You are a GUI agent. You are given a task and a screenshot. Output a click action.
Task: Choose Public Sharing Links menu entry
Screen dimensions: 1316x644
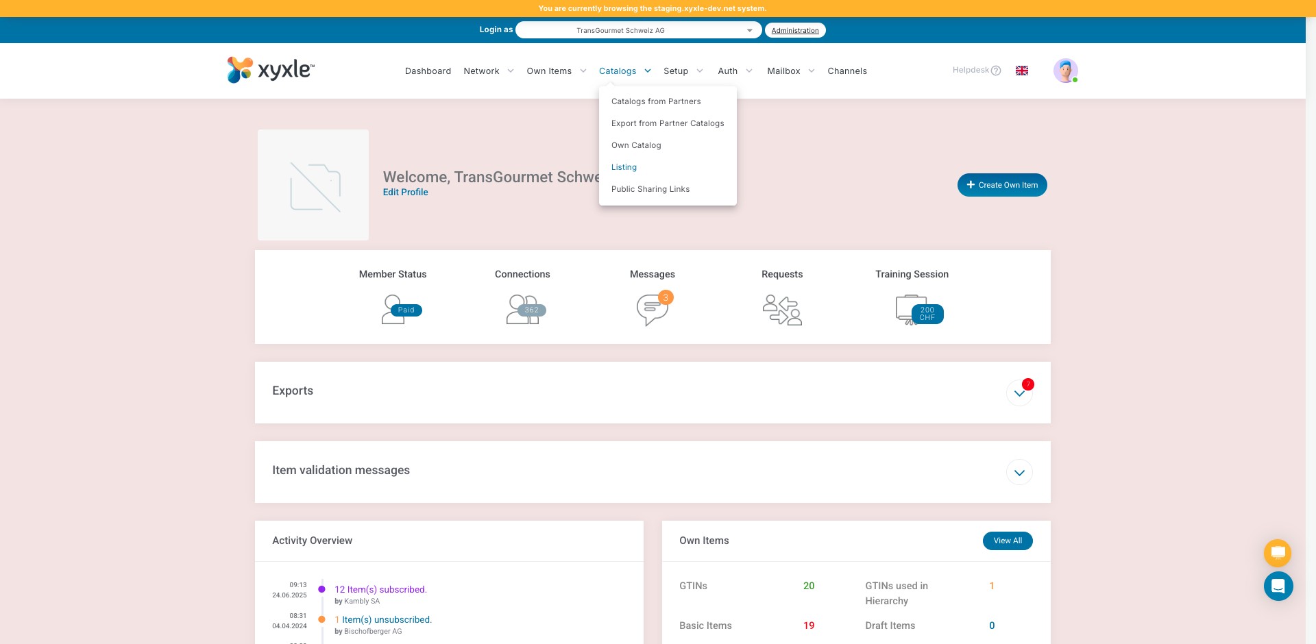pos(650,189)
